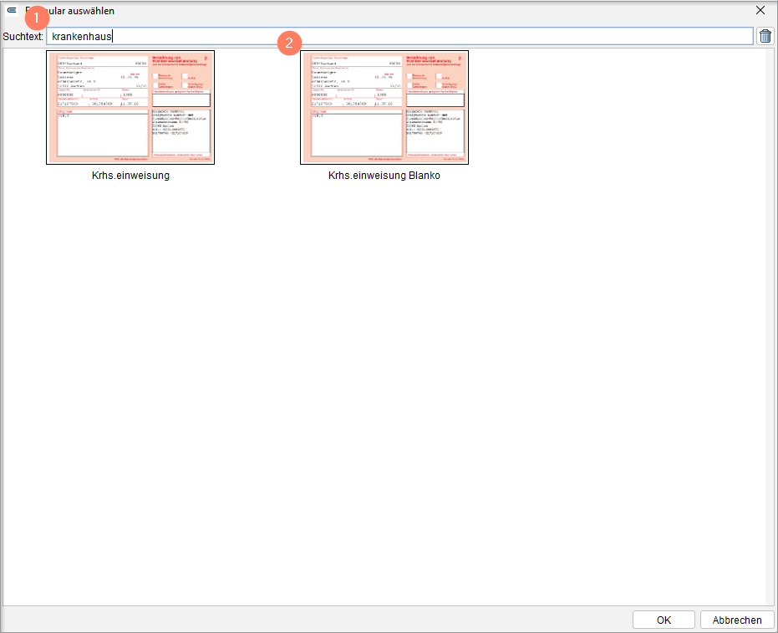Click the application icon in the title bar
Viewport: 778px width, 633px height.
pyautogui.click(x=12, y=10)
